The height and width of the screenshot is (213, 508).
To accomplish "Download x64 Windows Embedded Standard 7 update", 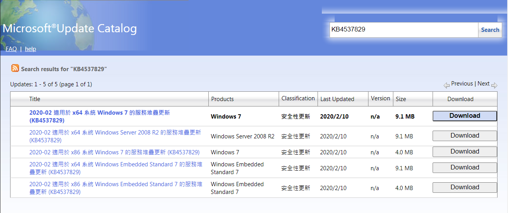I will point(464,168).
